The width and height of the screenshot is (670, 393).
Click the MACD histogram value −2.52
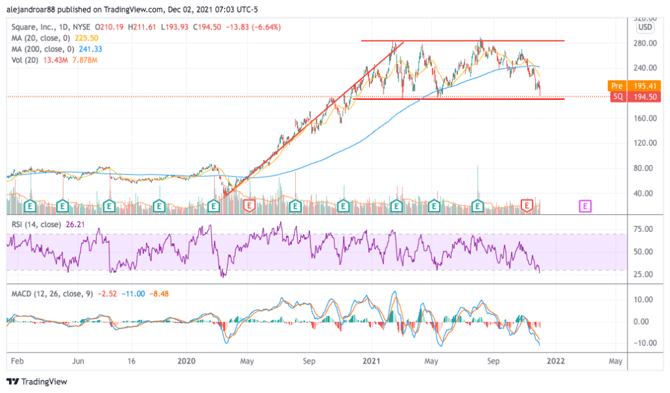point(107,294)
